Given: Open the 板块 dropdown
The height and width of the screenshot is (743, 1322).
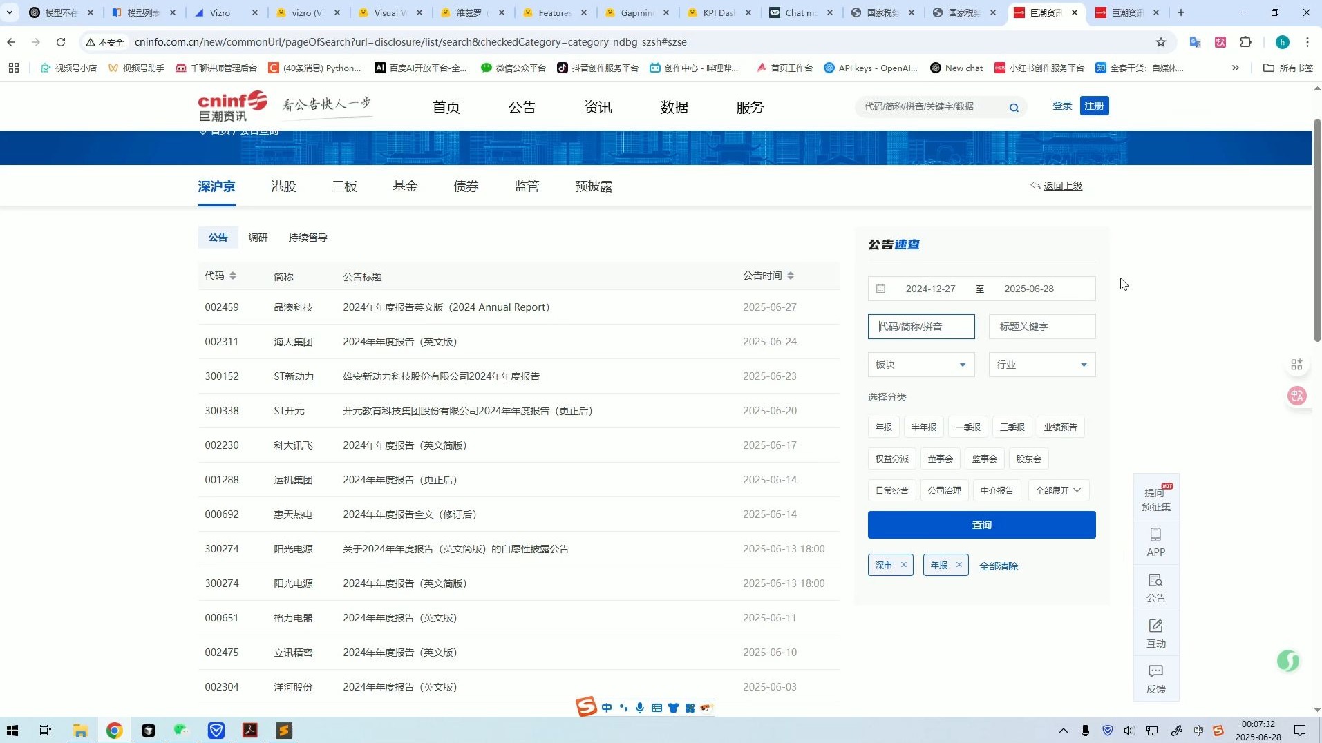Looking at the screenshot, I should (921, 365).
